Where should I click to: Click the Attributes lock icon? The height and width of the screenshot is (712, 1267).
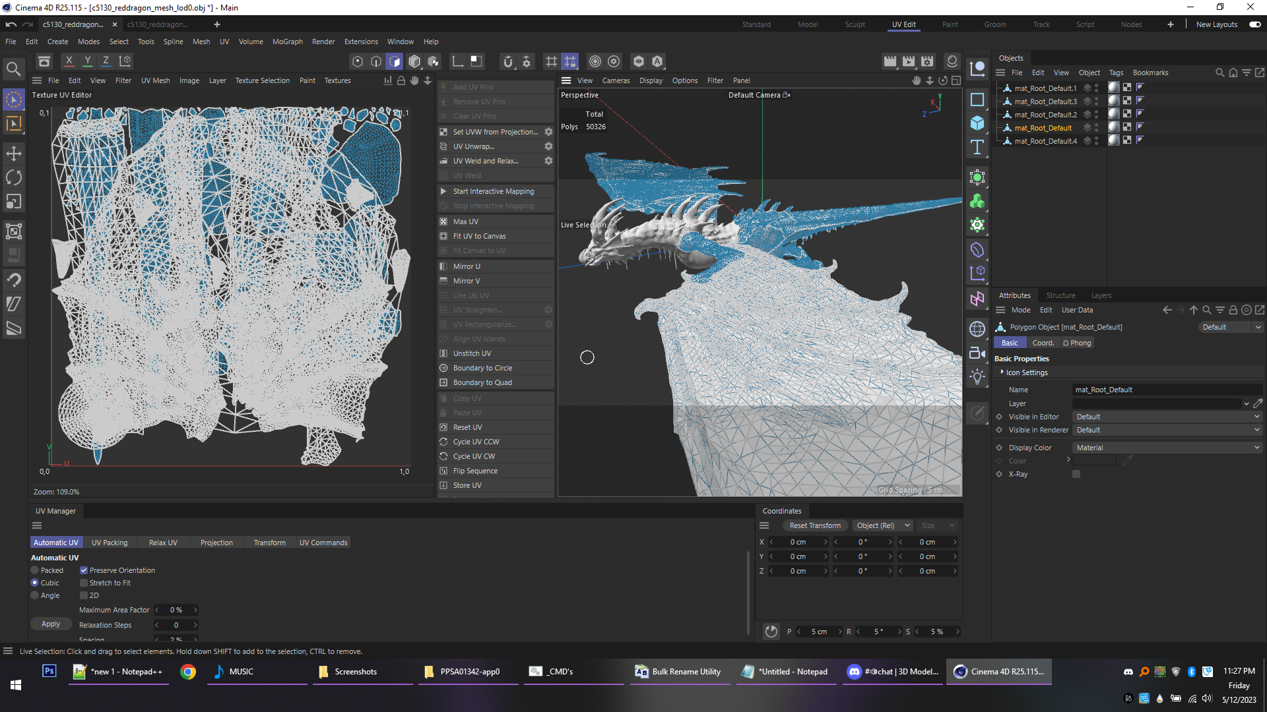point(1233,310)
